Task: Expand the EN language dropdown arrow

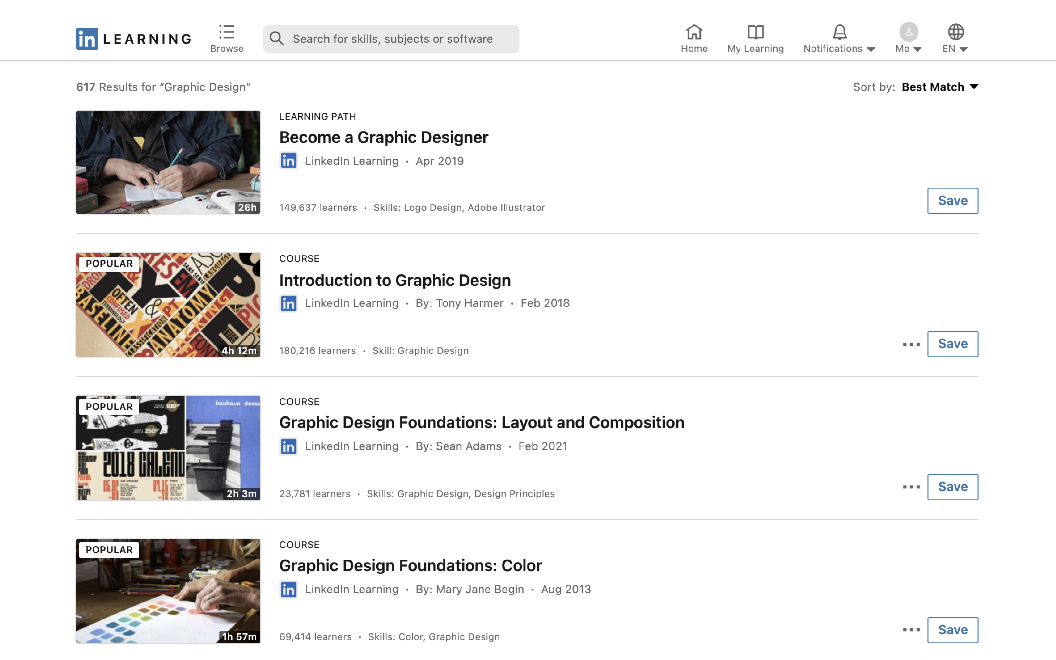Action: [963, 49]
